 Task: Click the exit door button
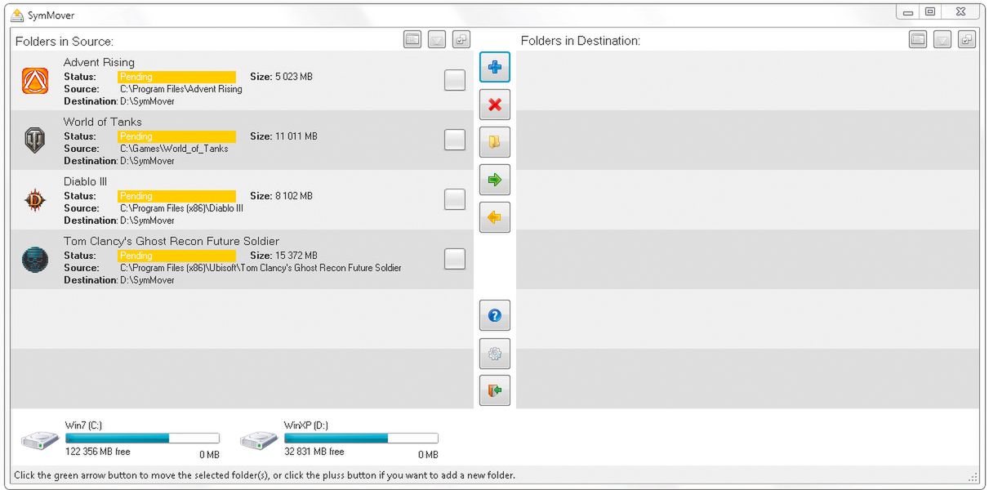[x=495, y=391]
